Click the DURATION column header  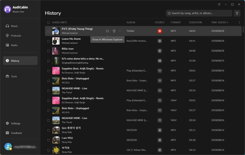[195, 22]
